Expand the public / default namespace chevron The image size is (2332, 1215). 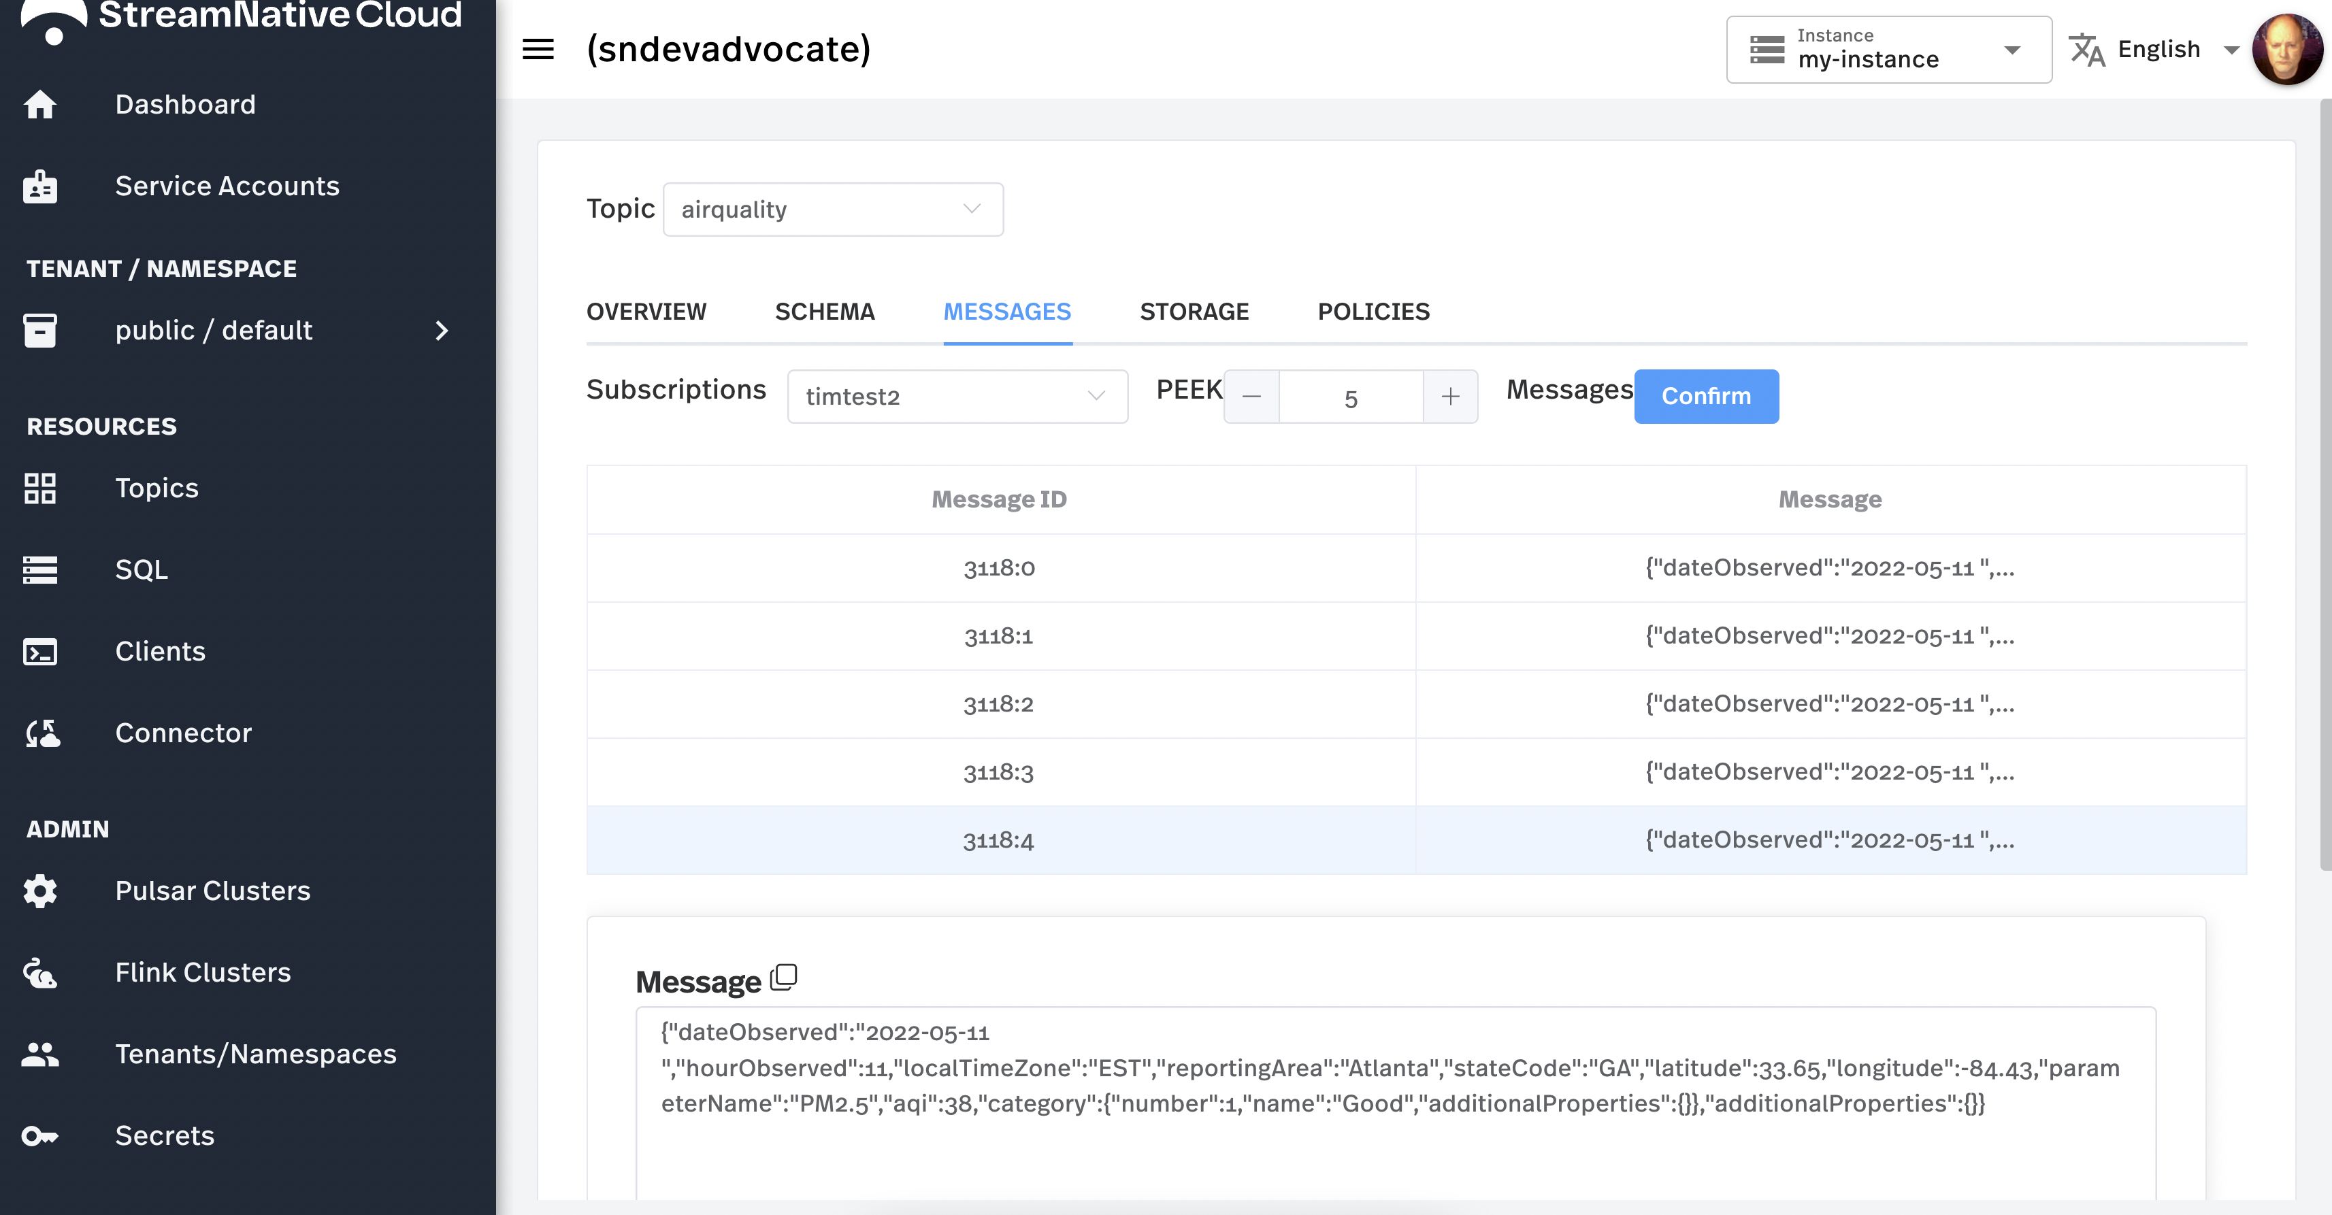coord(442,331)
